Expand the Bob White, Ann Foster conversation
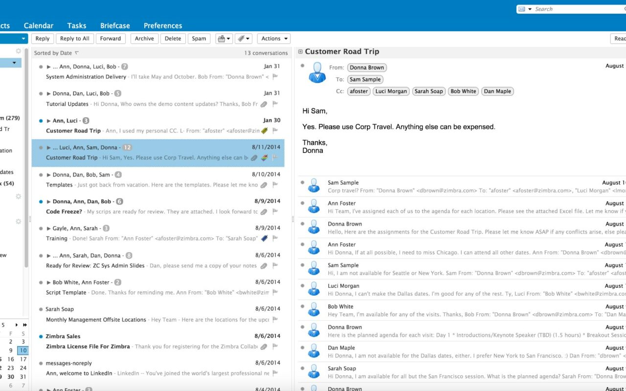This screenshot has width=626, height=391. 49,282
